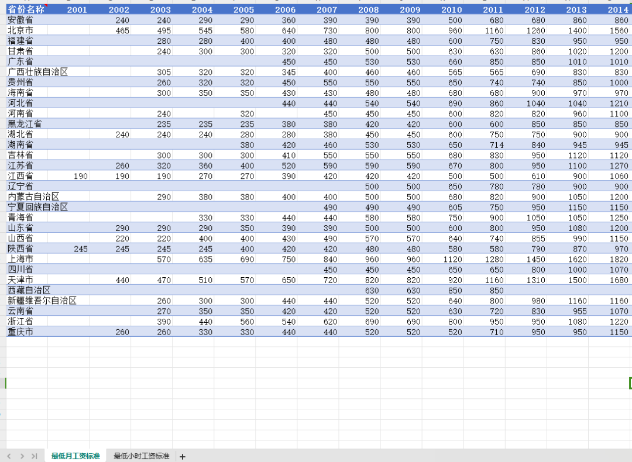632x462 pixels.
Task: Jump to last sheet arrow icon
Action: (35, 456)
